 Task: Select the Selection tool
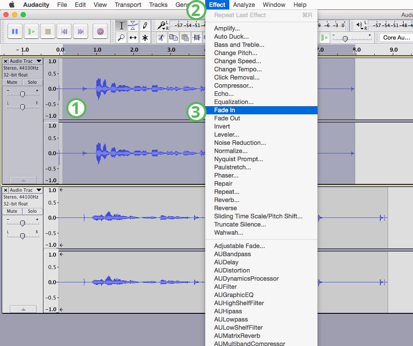click(x=122, y=25)
